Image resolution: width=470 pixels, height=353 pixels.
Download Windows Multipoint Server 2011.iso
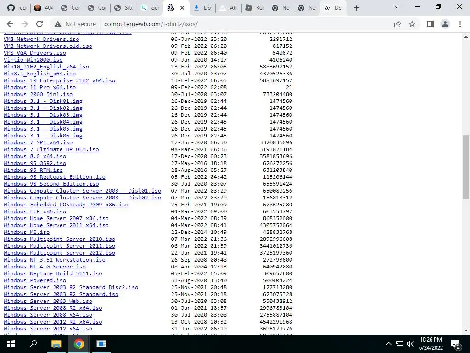point(59,246)
